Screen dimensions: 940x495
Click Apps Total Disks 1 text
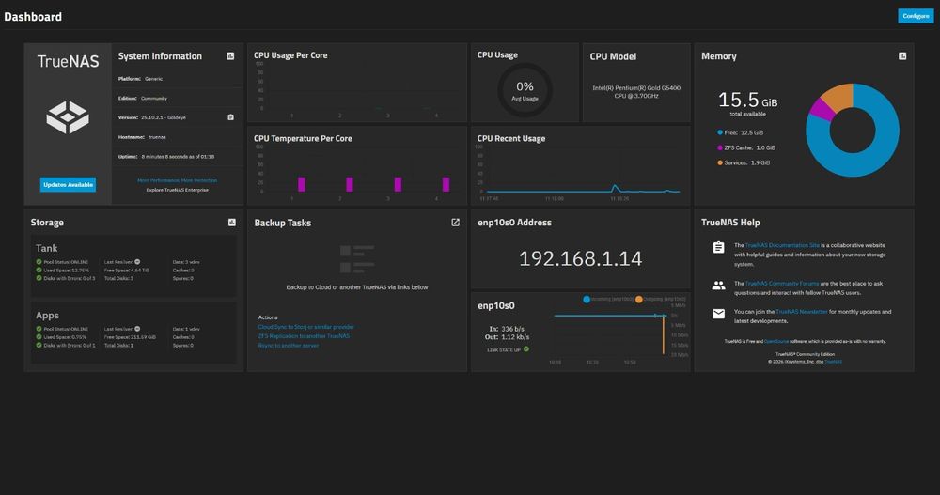pos(118,345)
